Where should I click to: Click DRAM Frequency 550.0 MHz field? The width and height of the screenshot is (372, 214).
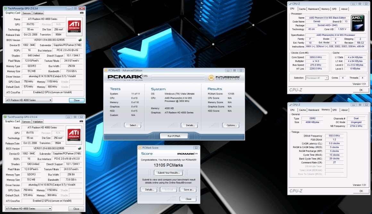point(334,136)
